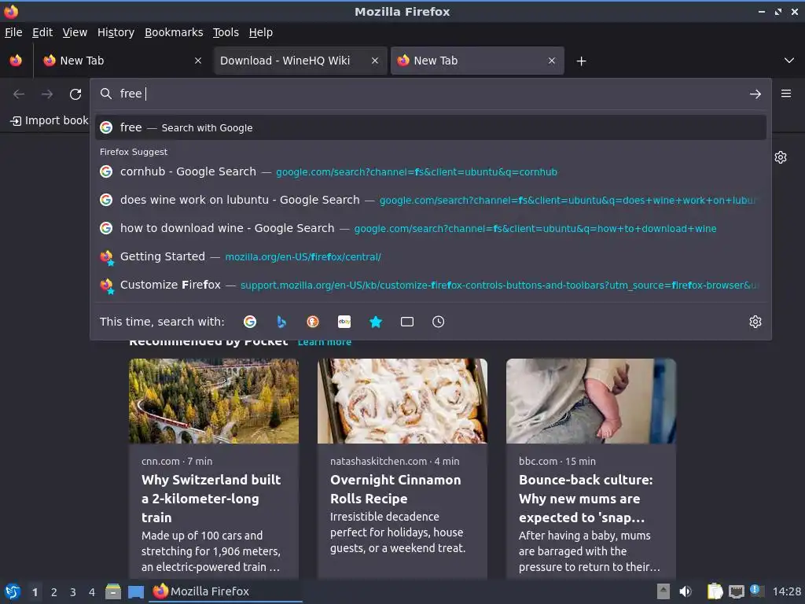Search this time with Google icon
Viewport: 805px width, 604px height.
point(250,322)
